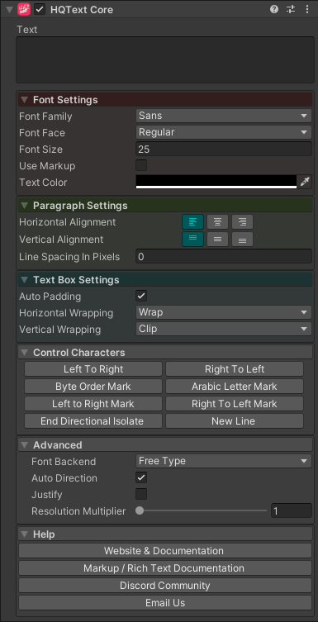Open the Font Backend dropdown

pyautogui.click(x=224, y=461)
